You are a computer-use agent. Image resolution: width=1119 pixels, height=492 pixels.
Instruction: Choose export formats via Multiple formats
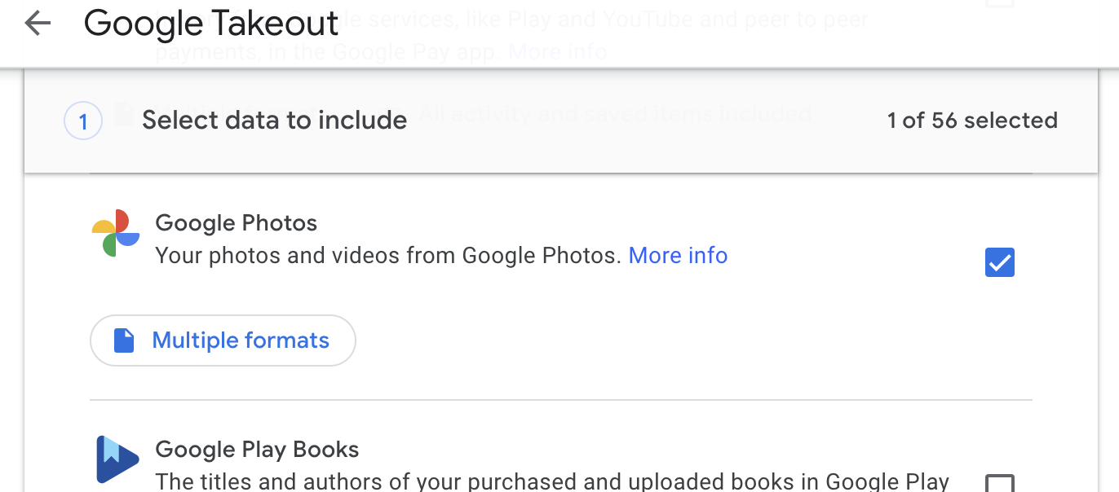(x=223, y=340)
